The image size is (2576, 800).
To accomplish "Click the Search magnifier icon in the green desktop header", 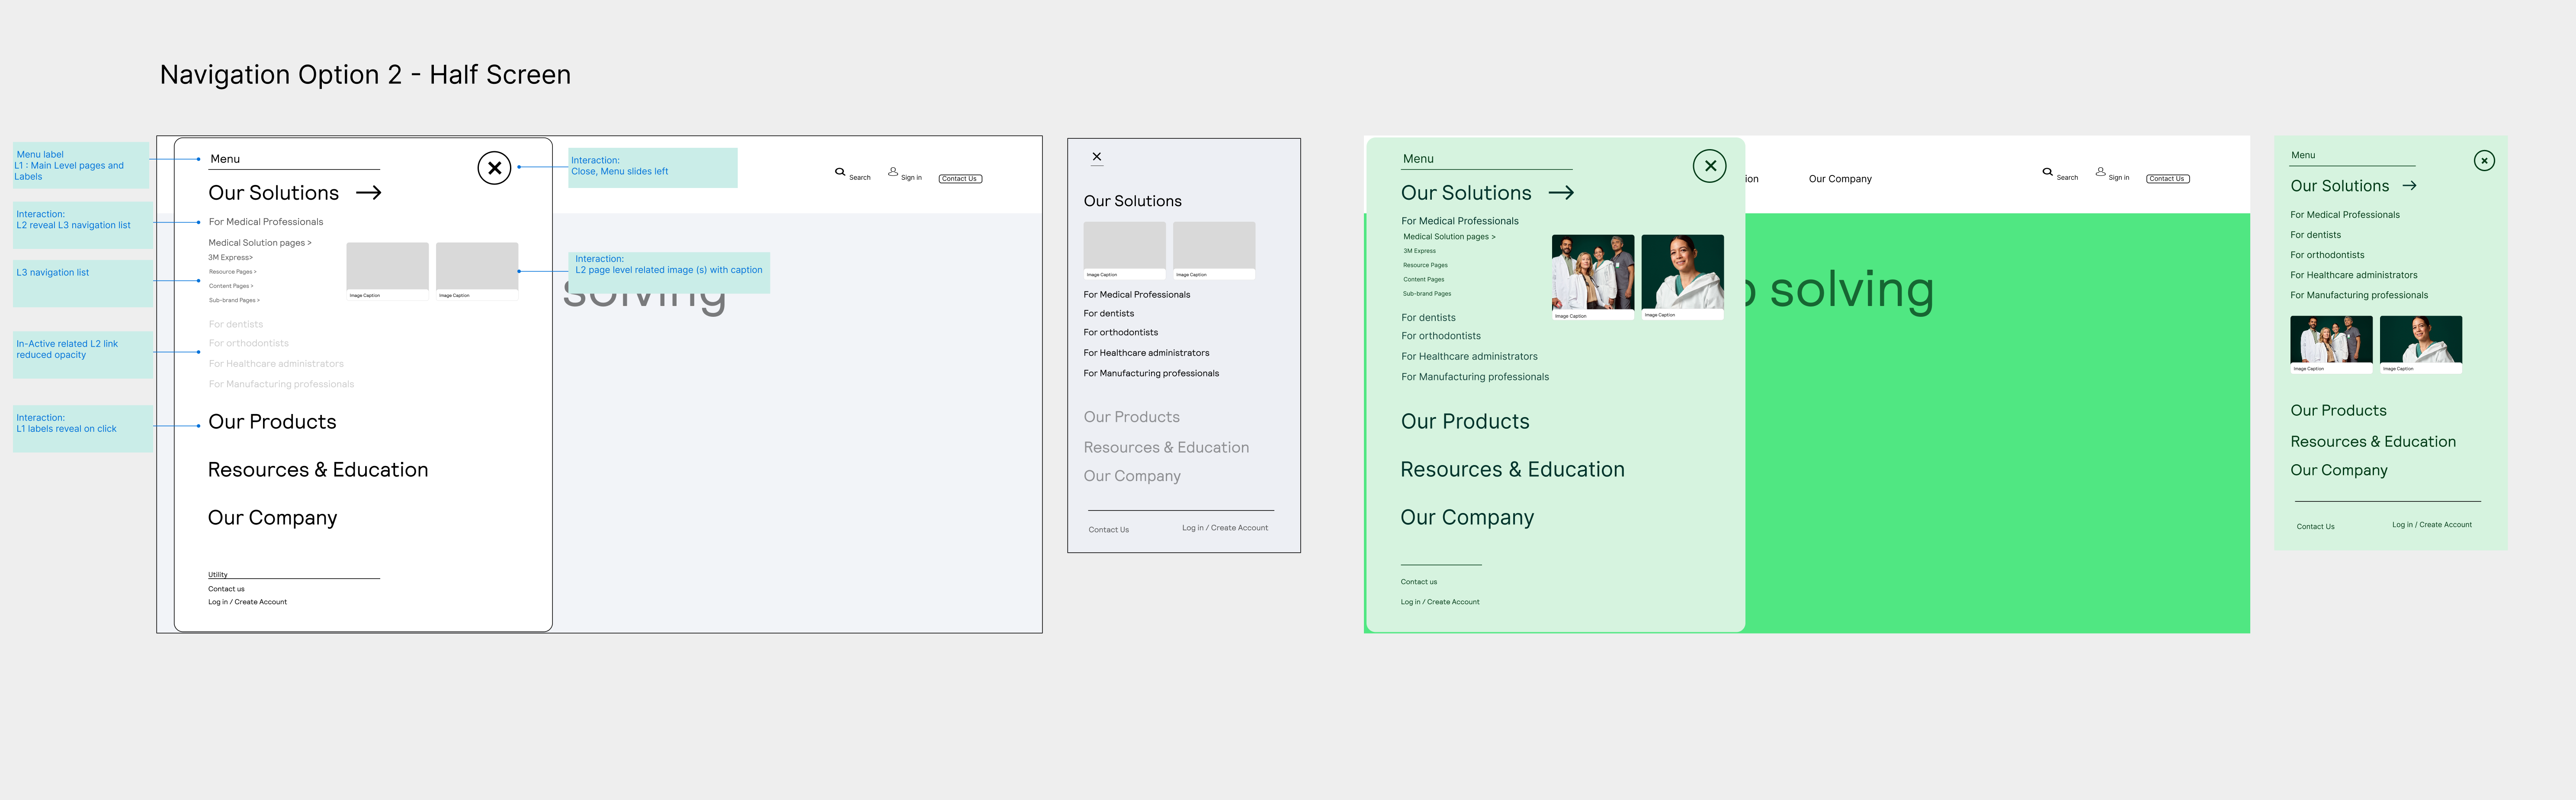I will point(2047,172).
